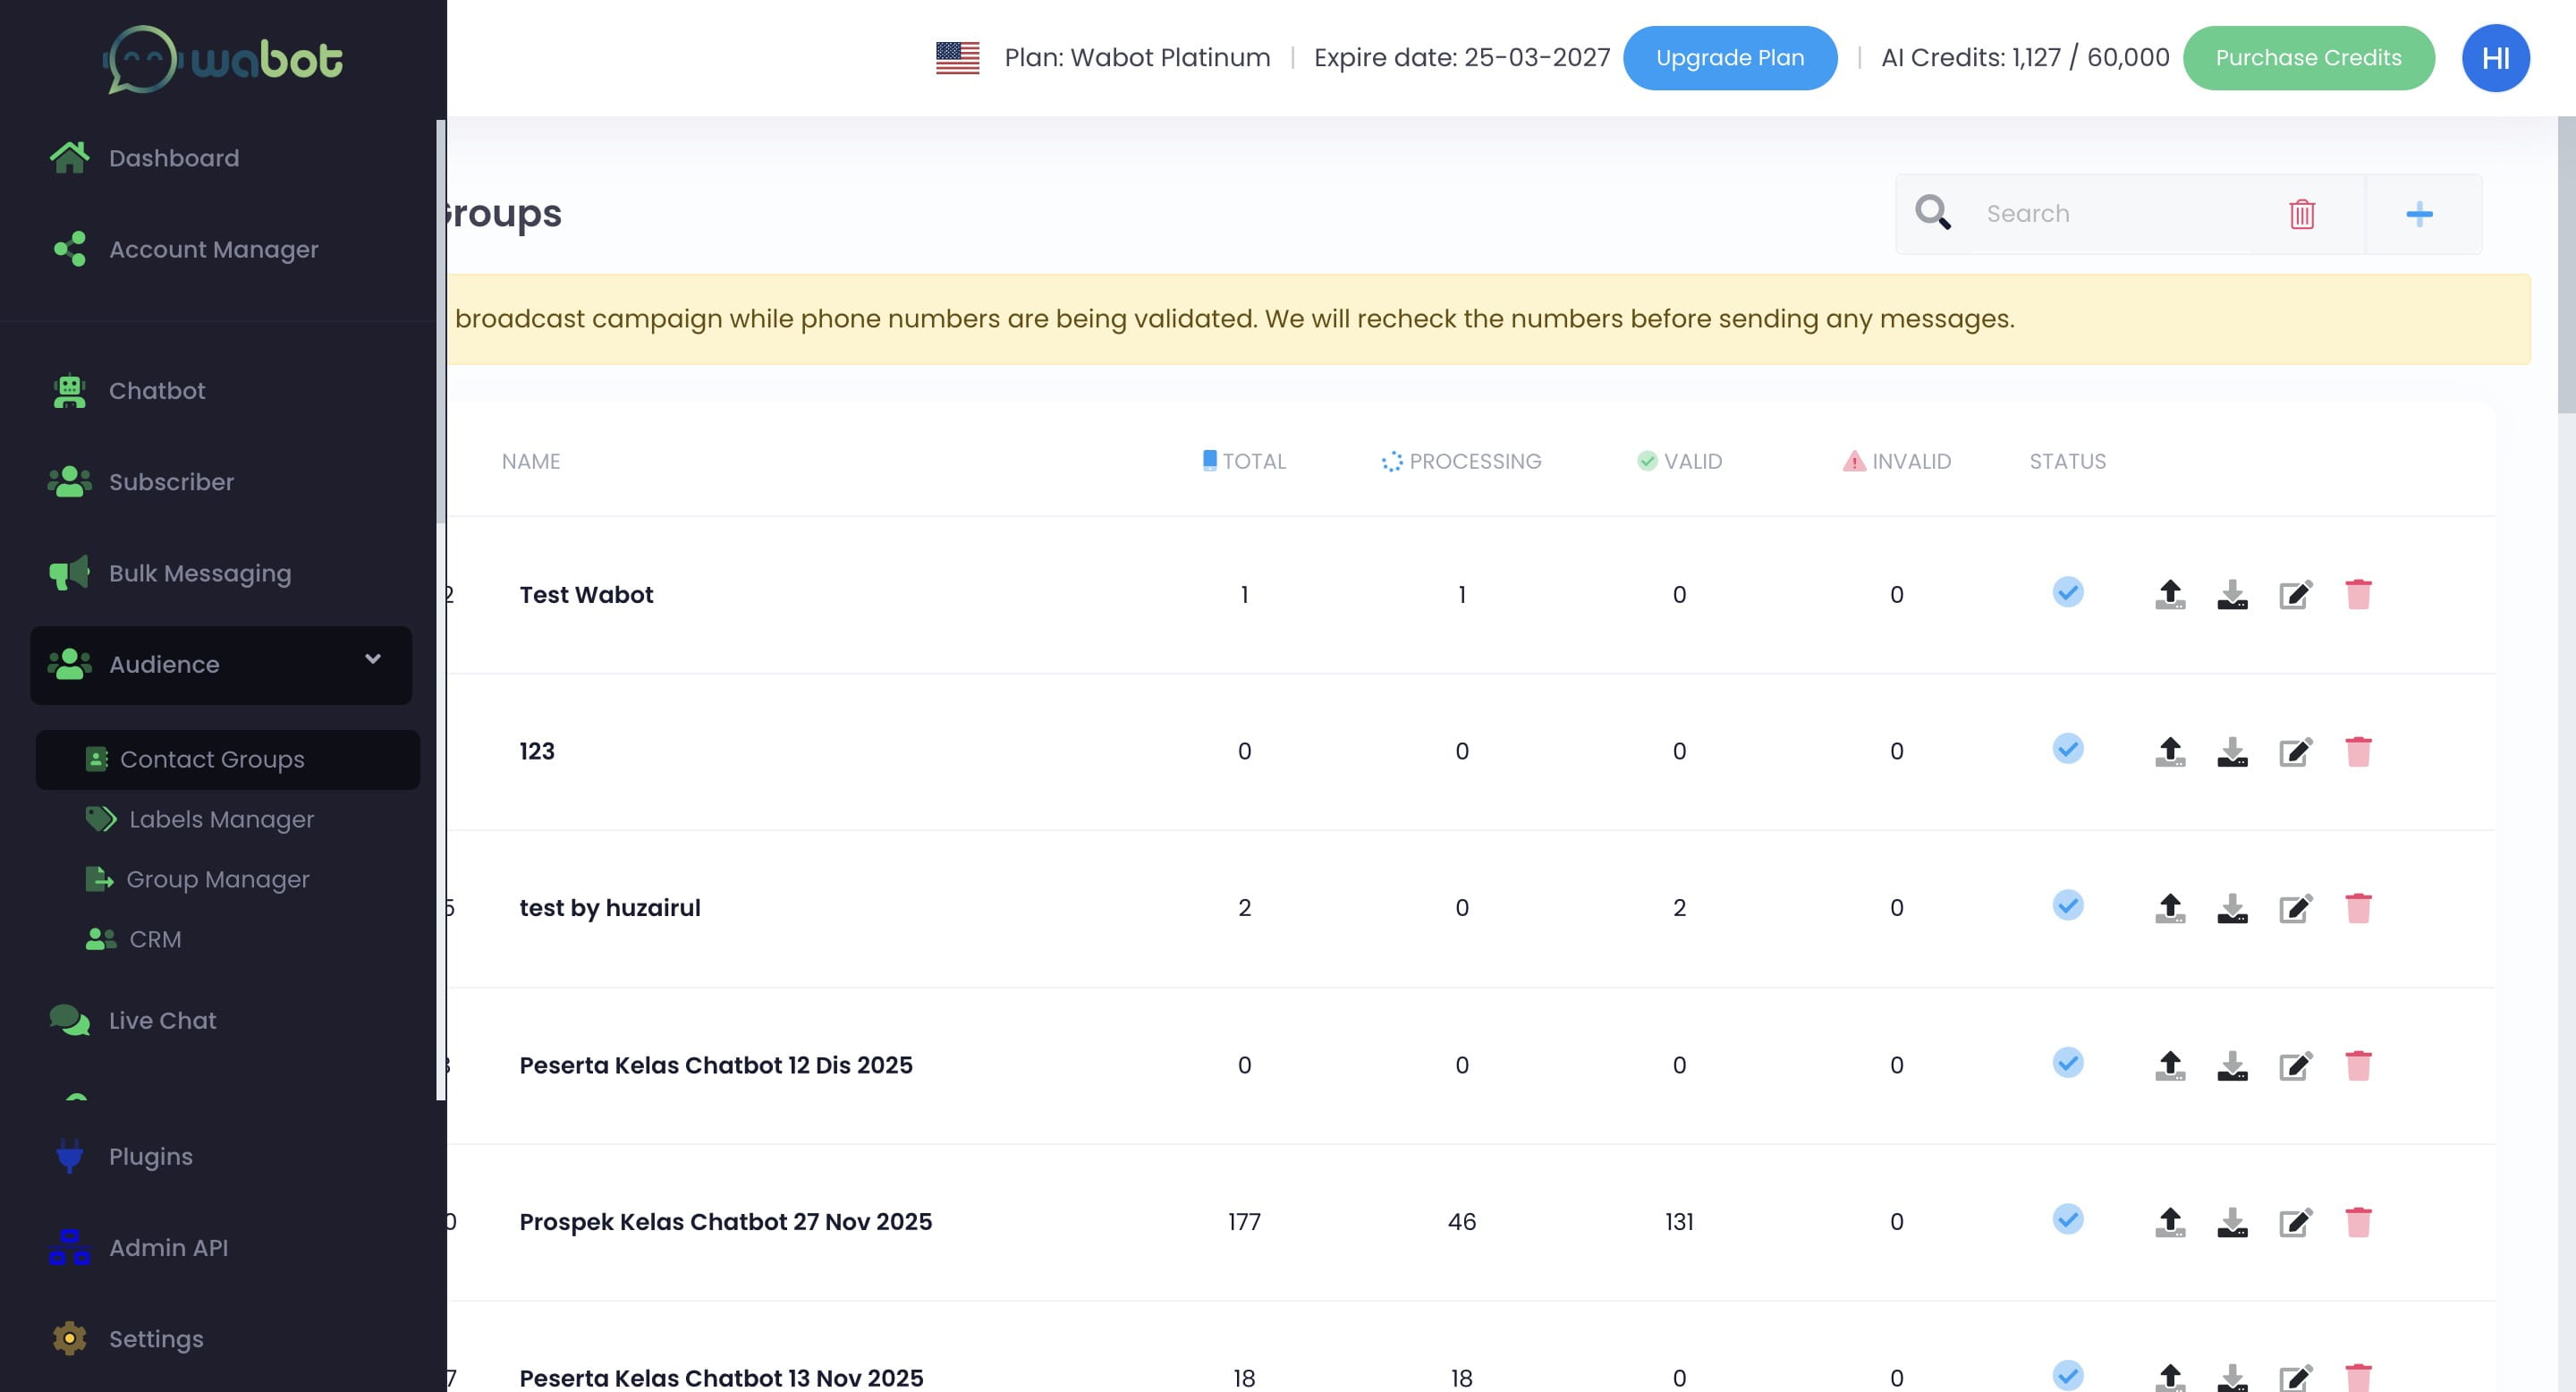Screen dimensions: 2576x1392
Task: Click inside the Search input field
Action: pyautogui.click(x=2100, y=213)
